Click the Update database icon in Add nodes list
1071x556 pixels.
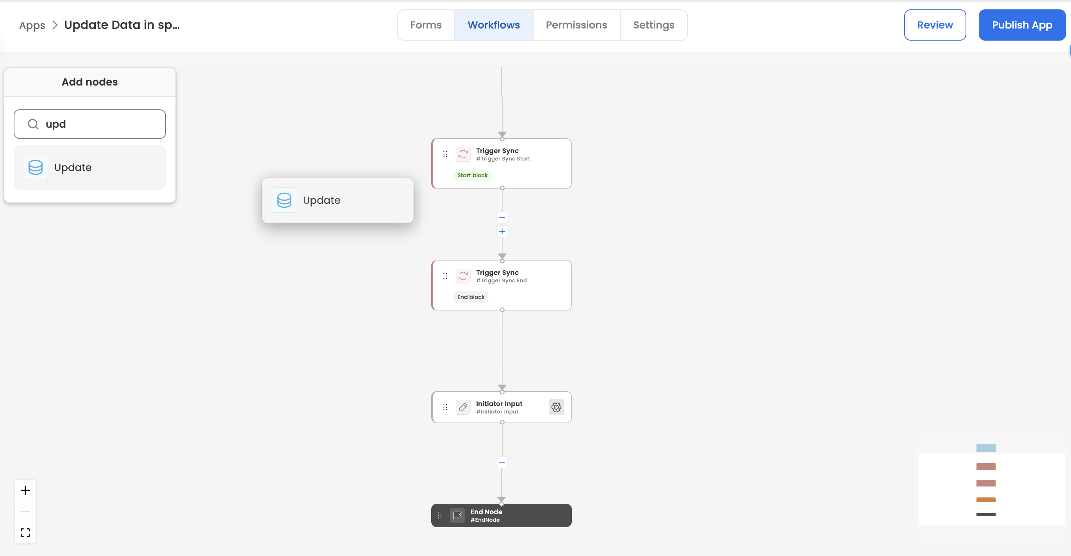click(36, 168)
